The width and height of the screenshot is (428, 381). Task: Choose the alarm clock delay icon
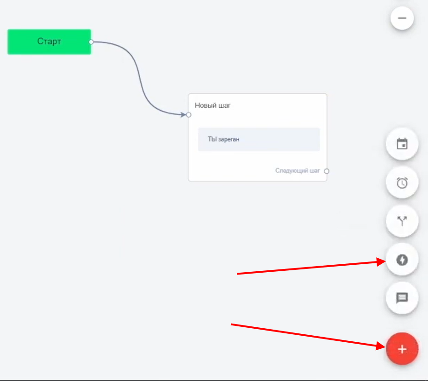tap(402, 183)
